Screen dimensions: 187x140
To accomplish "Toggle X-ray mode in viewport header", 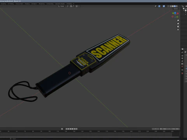I will tap(168, 6).
